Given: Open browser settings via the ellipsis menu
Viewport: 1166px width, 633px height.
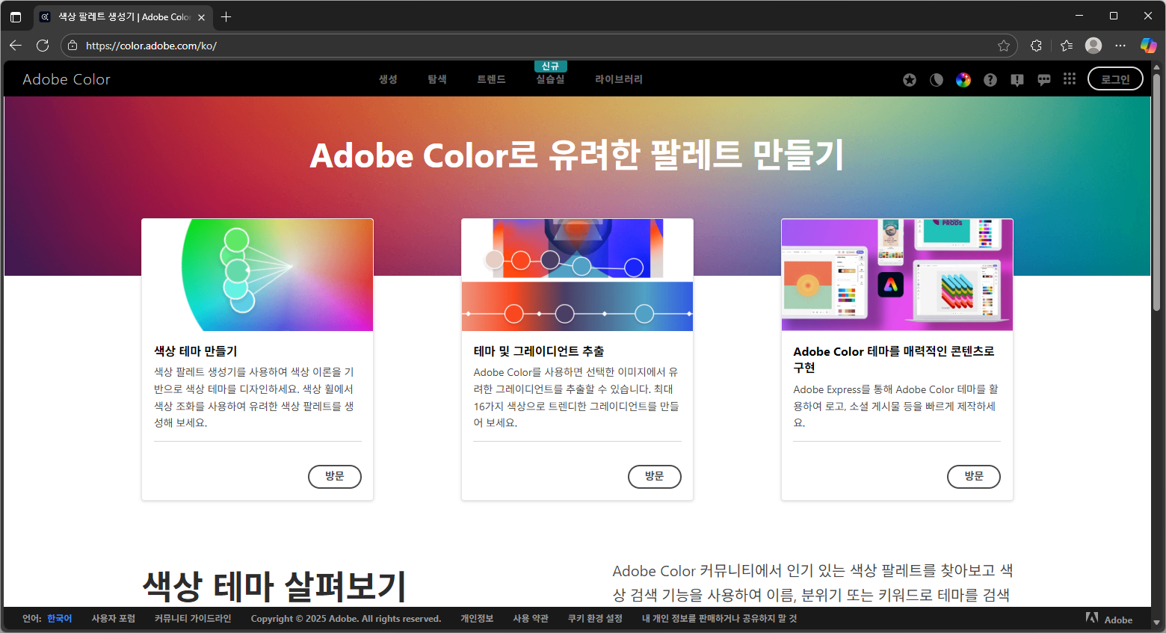Looking at the screenshot, I should click(x=1120, y=45).
